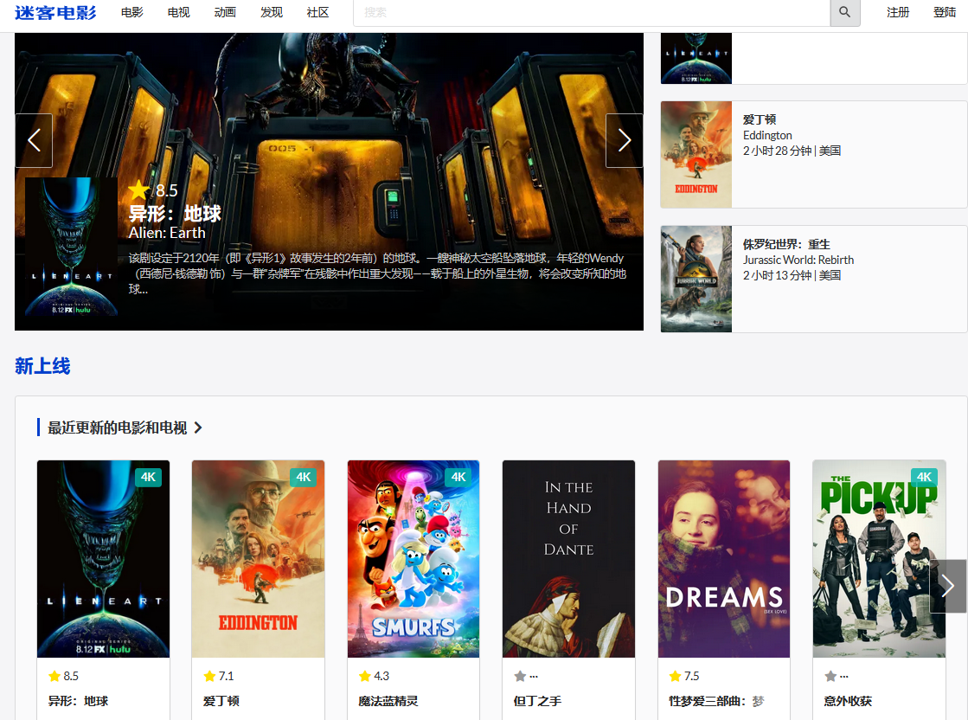This screenshot has height=720, width=968.
Task: Click 4K badge on The Pickup card
Action: tap(924, 477)
